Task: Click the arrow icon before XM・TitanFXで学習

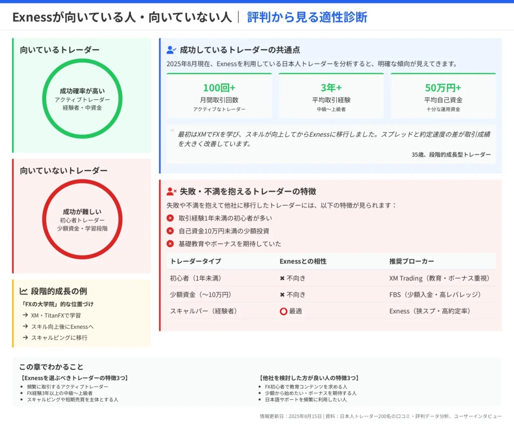Action: (x=25, y=315)
